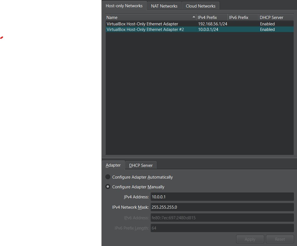Sort by the IPv6 Prefix column header

pyautogui.click(x=243, y=17)
